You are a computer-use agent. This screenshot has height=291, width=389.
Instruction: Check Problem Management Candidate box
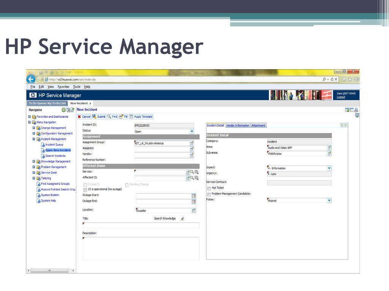[209, 194]
